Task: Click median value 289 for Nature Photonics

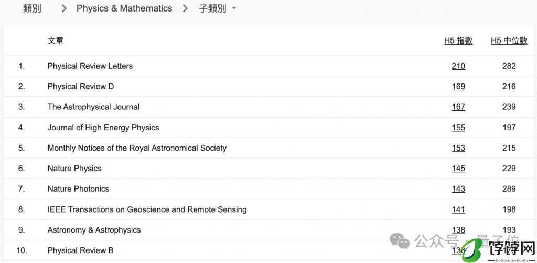Action: click(509, 189)
